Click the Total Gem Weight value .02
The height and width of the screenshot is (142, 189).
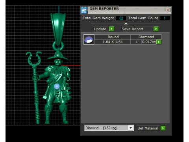point(121,18)
